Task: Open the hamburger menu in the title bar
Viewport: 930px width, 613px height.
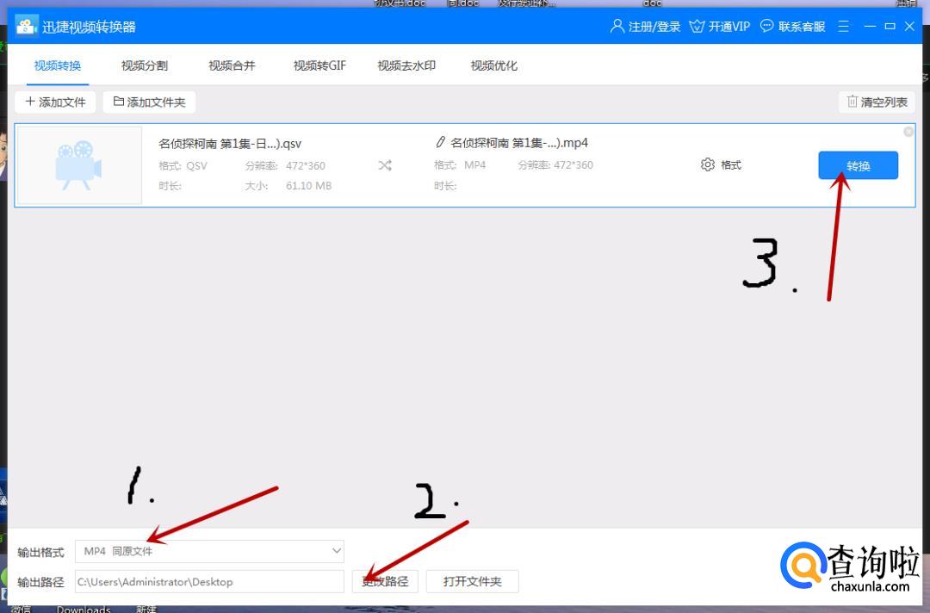Action: pos(844,27)
